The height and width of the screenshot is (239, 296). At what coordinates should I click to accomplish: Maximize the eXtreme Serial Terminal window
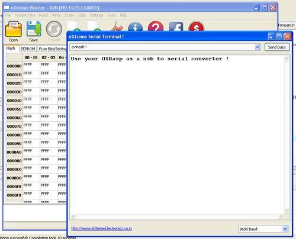[279, 37]
